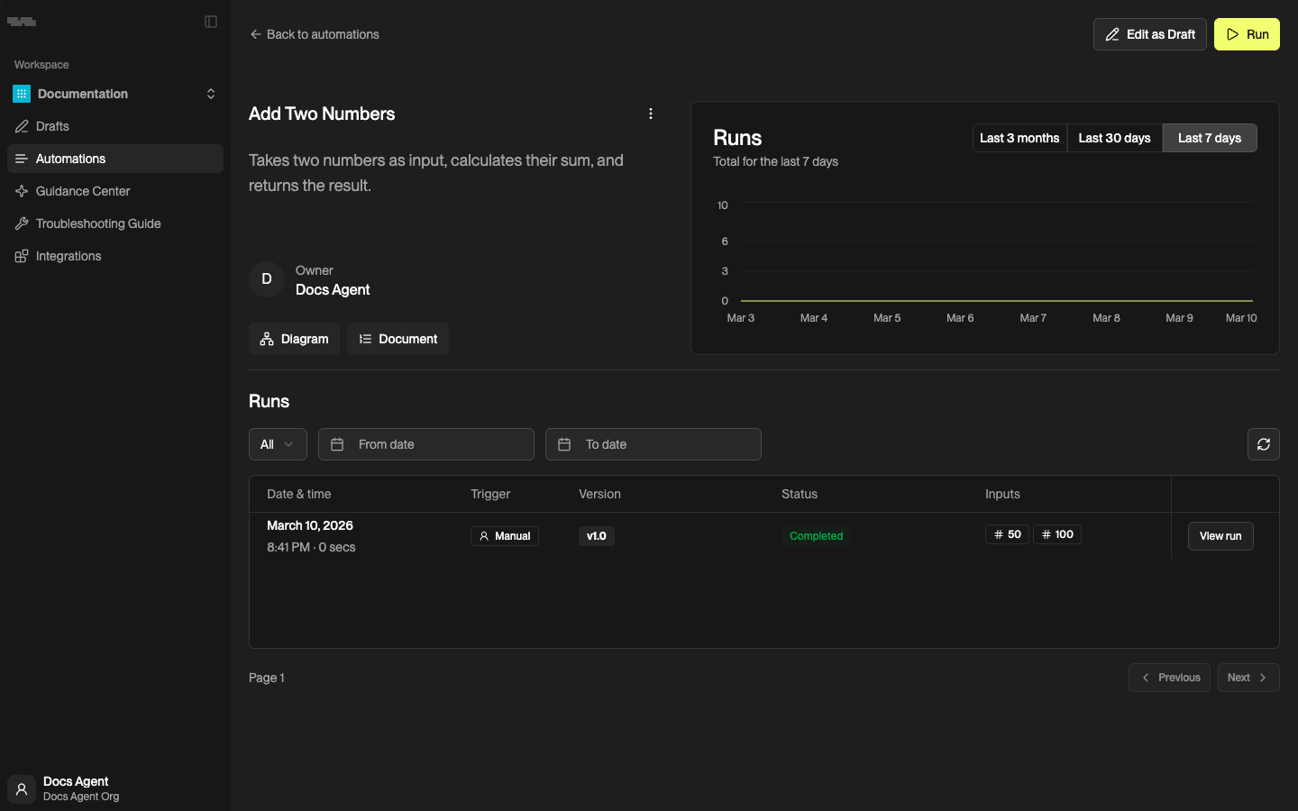
Task: Open Integrations from the sidebar
Action: pos(69,256)
